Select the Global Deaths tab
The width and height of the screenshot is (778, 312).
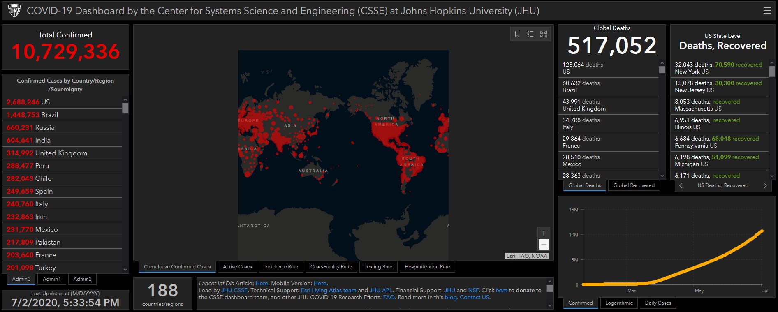pyautogui.click(x=585, y=185)
